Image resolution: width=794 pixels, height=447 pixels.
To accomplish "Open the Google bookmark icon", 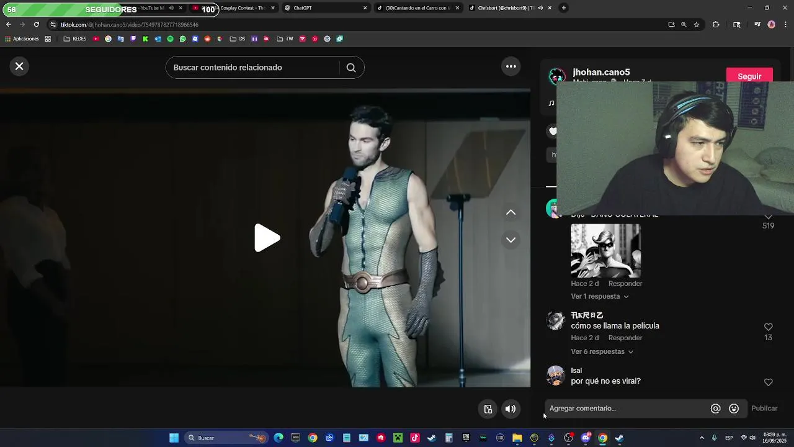I will coord(108,38).
